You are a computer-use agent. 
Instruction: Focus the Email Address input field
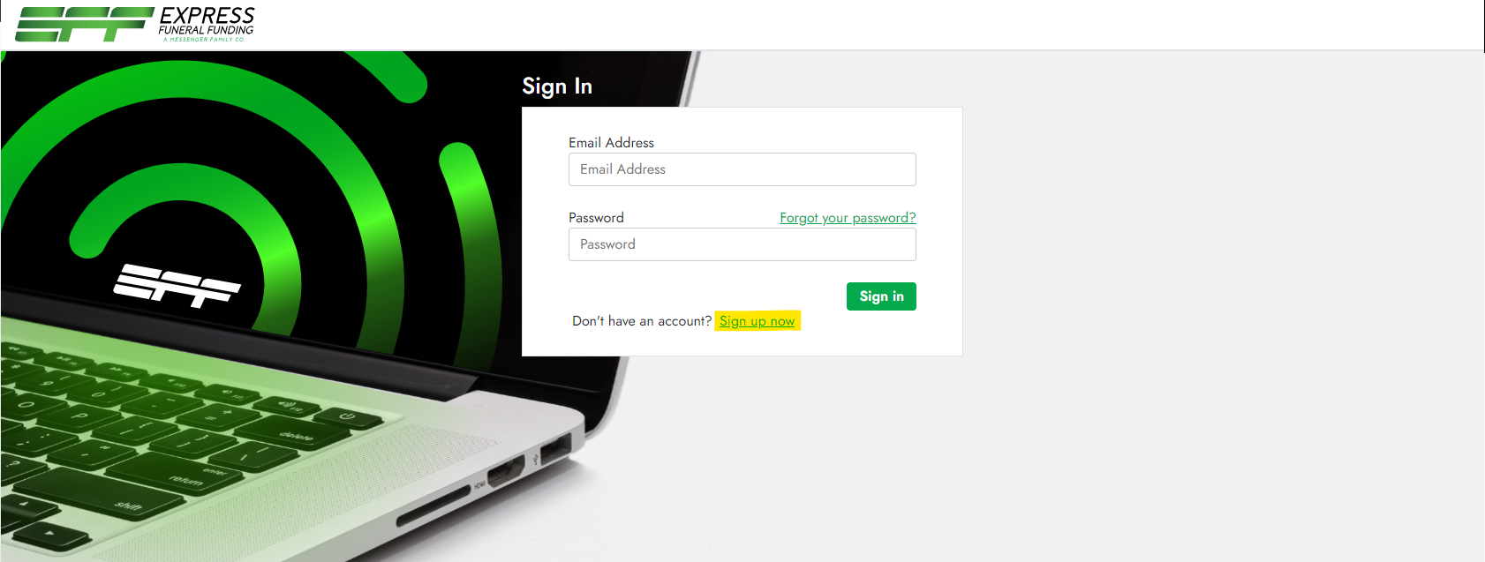pos(742,169)
